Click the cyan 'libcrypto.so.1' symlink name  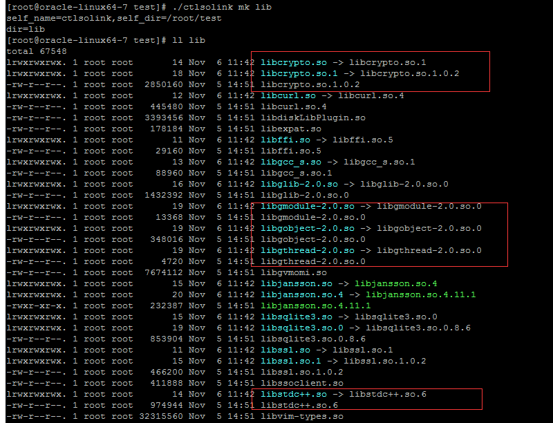pos(299,74)
